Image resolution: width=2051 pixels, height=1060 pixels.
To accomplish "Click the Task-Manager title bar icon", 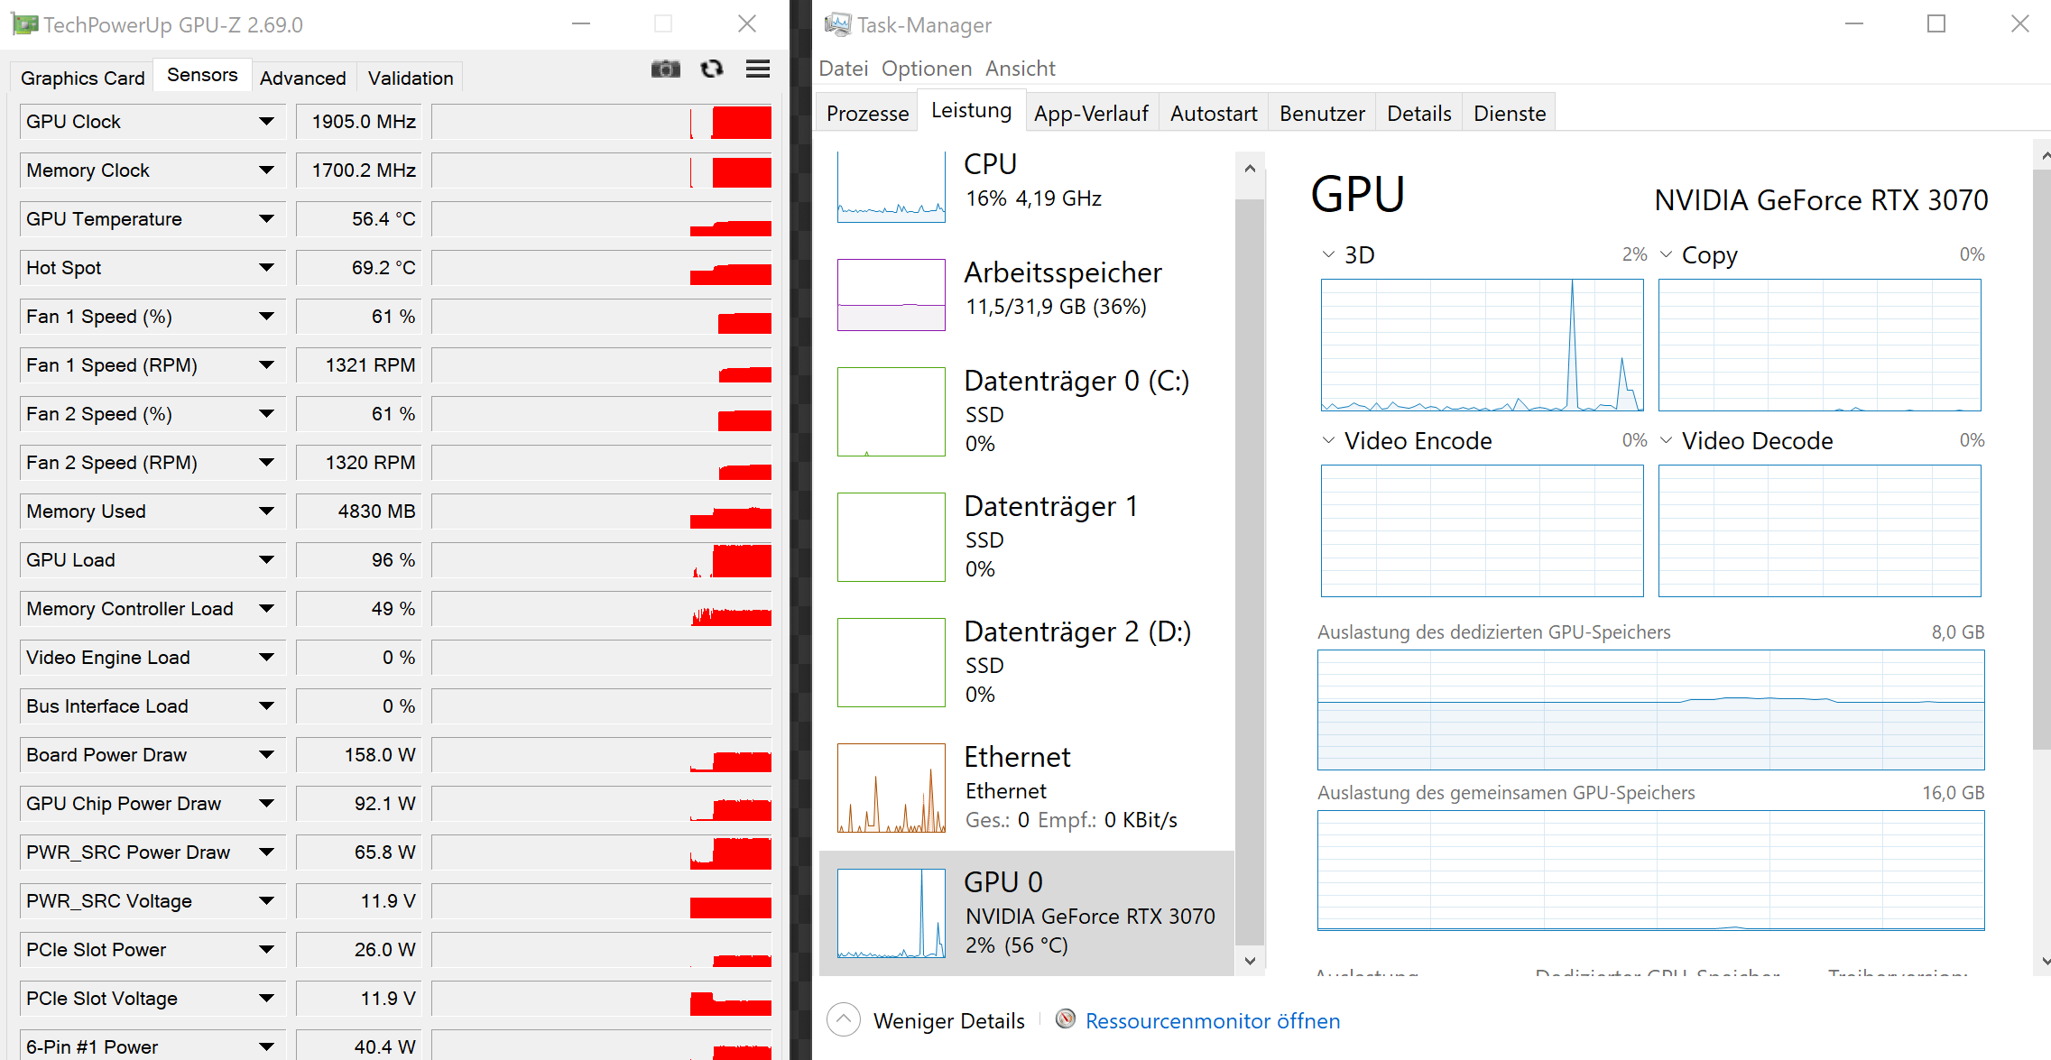I will click(x=837, y=24).
